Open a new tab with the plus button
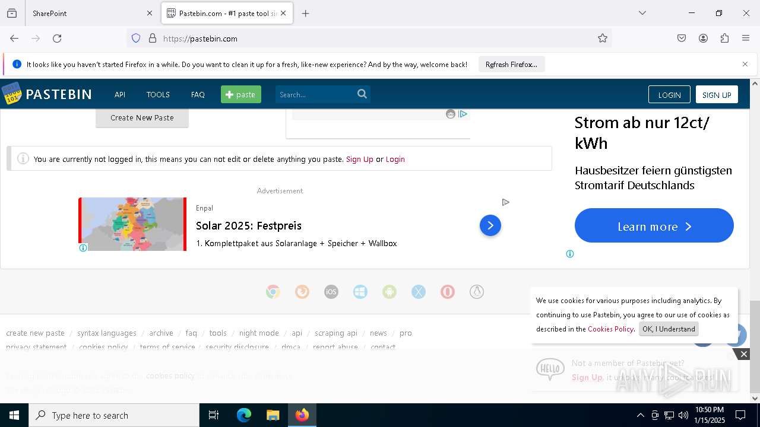Screen dimensions: 760x427 (305, 13)
